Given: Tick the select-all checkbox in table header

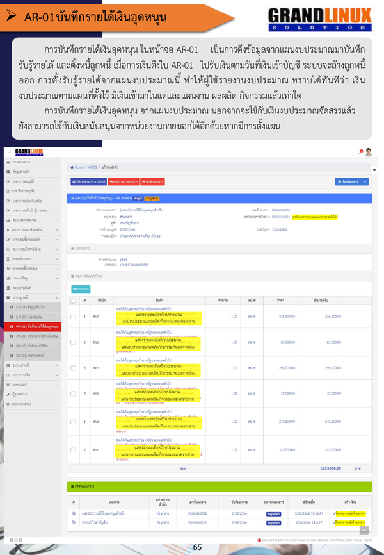Looking at the screenshot, I should pyautogui.click(x=73, y=301).
